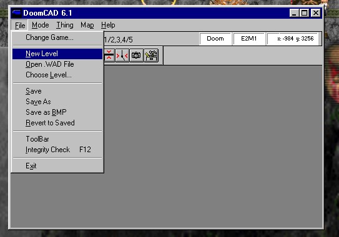
Task: Click the E2M1 level status field
Action: pos(249,39)
